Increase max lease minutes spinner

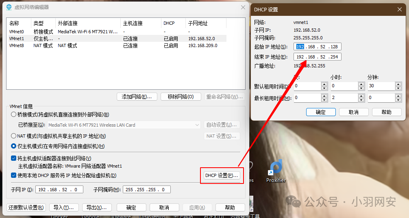point(398,96)
